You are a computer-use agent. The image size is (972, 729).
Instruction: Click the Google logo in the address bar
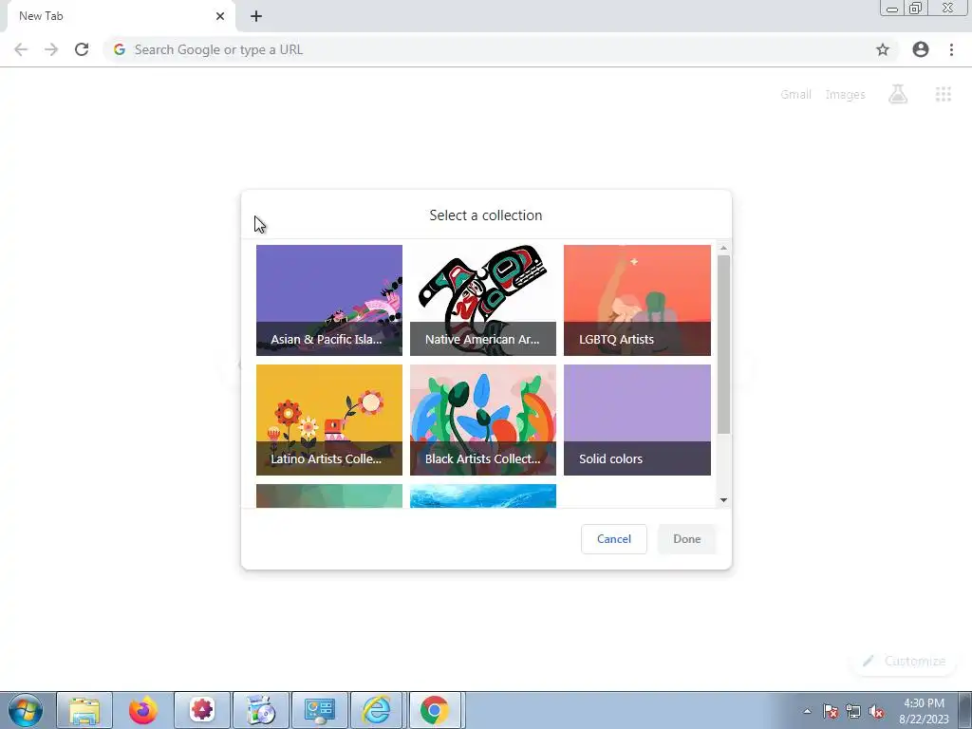[120, 49]
